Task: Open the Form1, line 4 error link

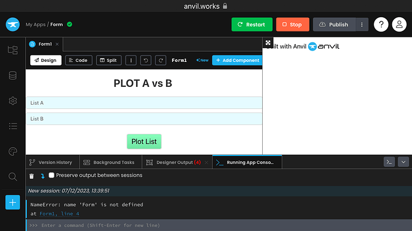Action: [59, 214]
